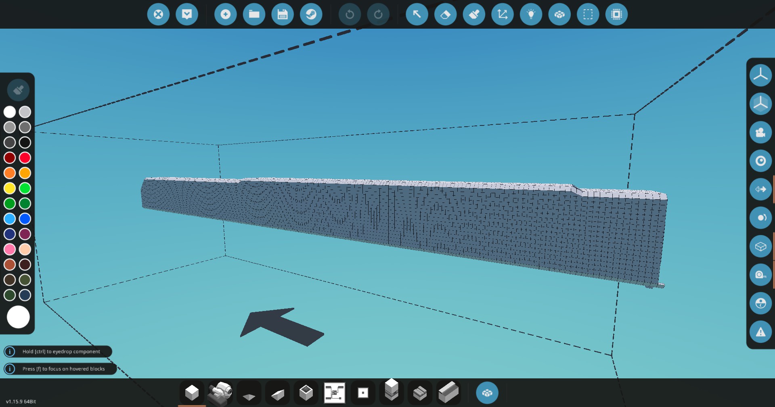Click the round face icon on right panel
This screenshot has height=407, width=775.
[x=760, y=303]
